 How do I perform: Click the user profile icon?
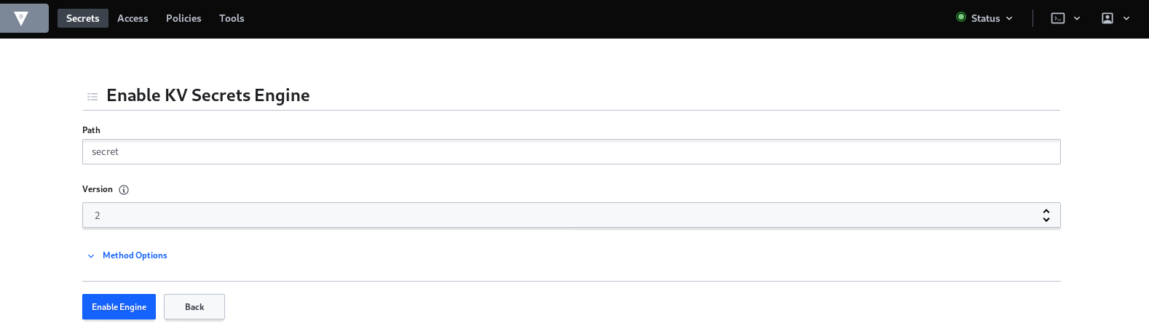click(1107, 18)
